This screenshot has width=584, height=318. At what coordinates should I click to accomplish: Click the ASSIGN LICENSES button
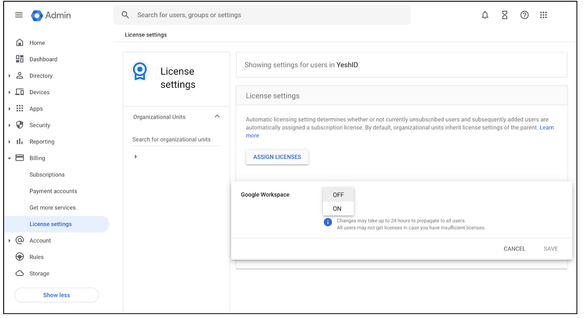pos(277,157)
